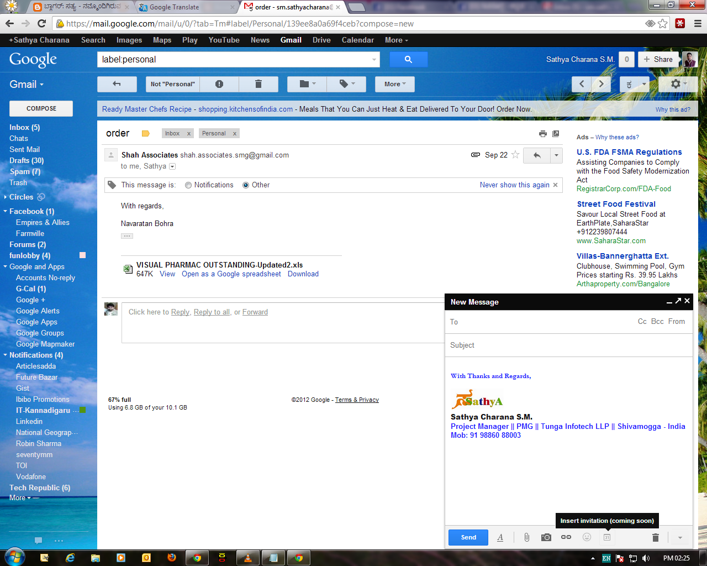707x566 pixels.
Task: Open the settings gear menu
Action: [x=678, y=84]
